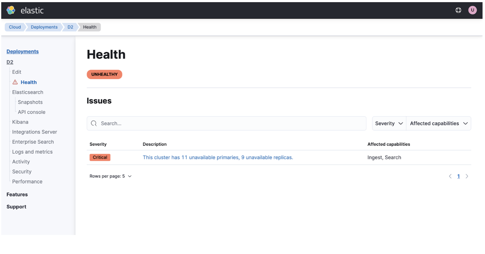485x254 pixels.
Task: Open the user avatar menu
Action: point(472,10)
